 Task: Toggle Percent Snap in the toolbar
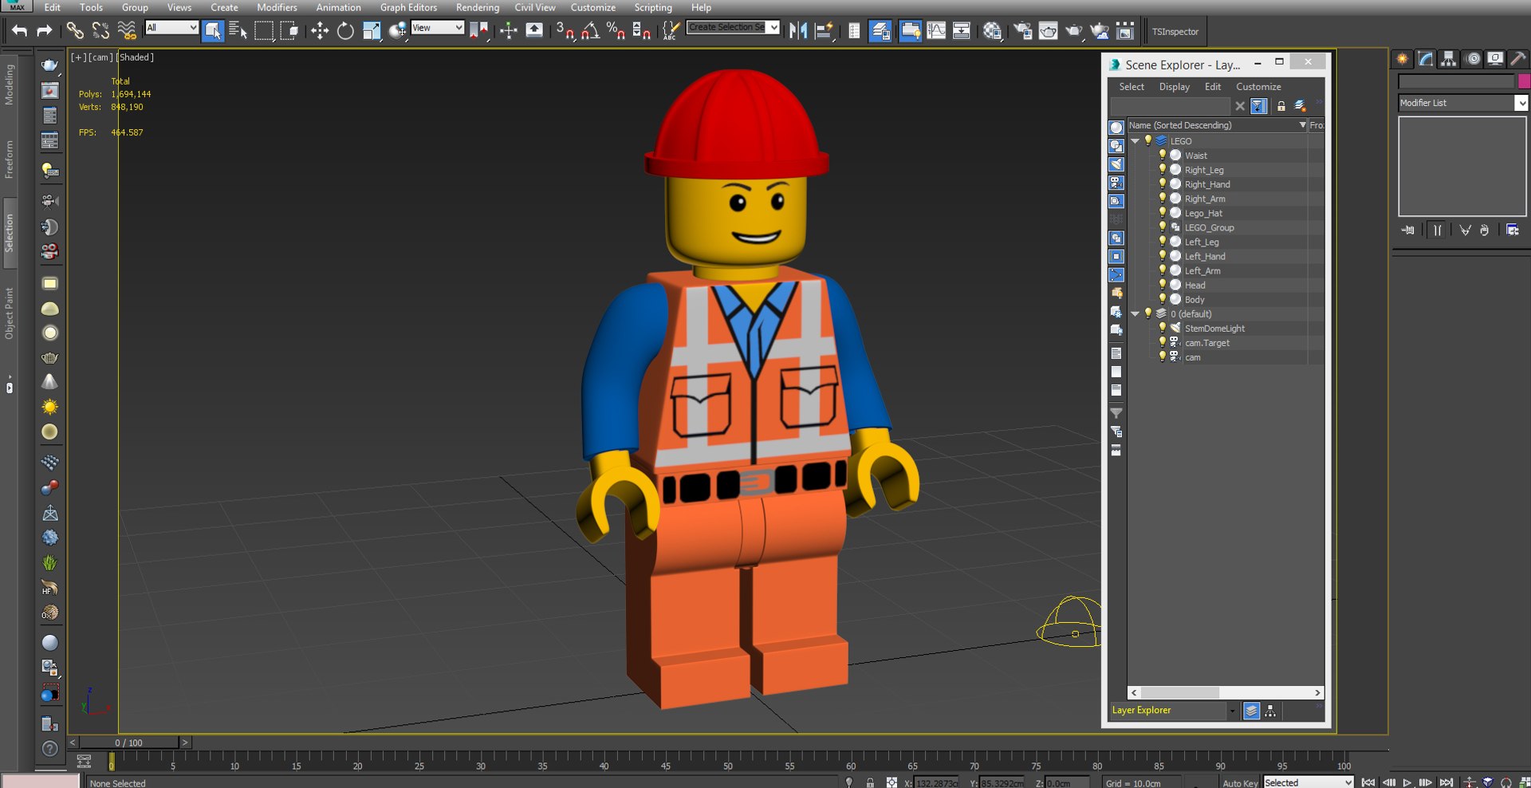pos(616,31)
